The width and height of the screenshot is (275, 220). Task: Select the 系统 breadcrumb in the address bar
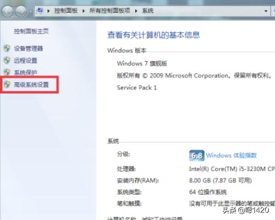[147, 11]
